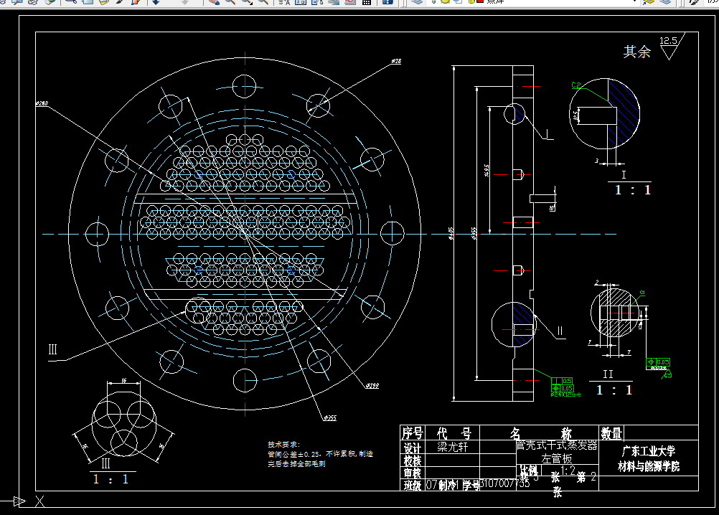Select the student number 3107007735
This screenshot has width=719, height=515.
click(504, 484)
